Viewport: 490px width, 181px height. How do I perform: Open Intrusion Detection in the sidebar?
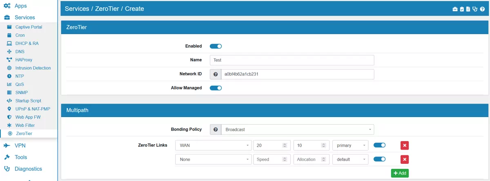33,68
